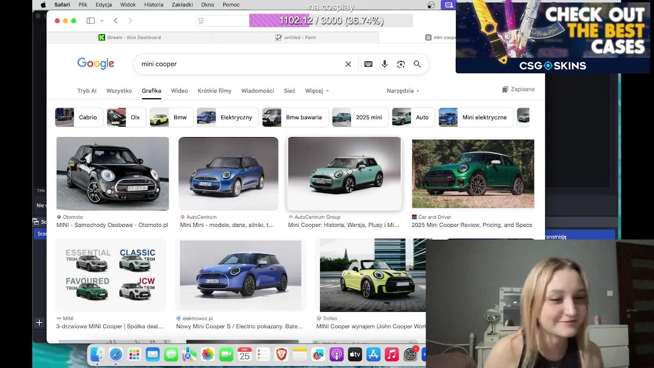Open Podcasts from the dock
The height and width of the screenshot is (368, 654).
(337, 354)
